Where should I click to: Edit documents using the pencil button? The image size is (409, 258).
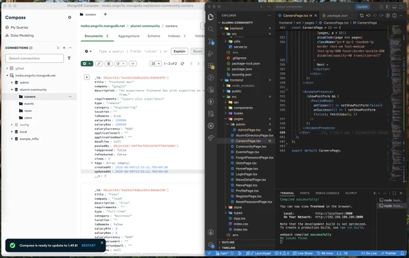[x=99, y=64]
